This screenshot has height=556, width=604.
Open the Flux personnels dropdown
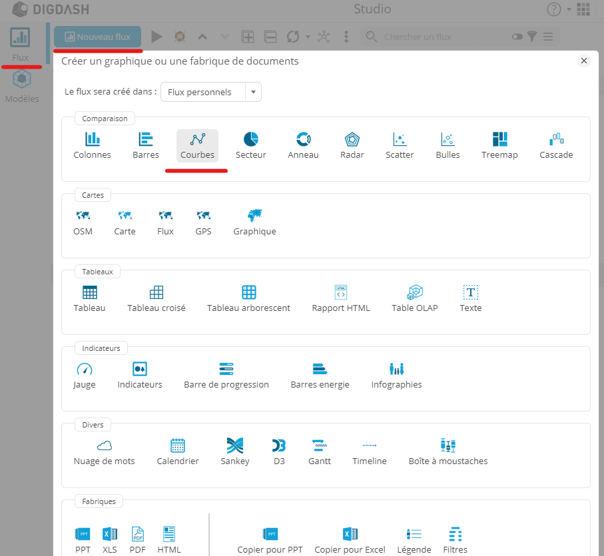click(211, 92)
